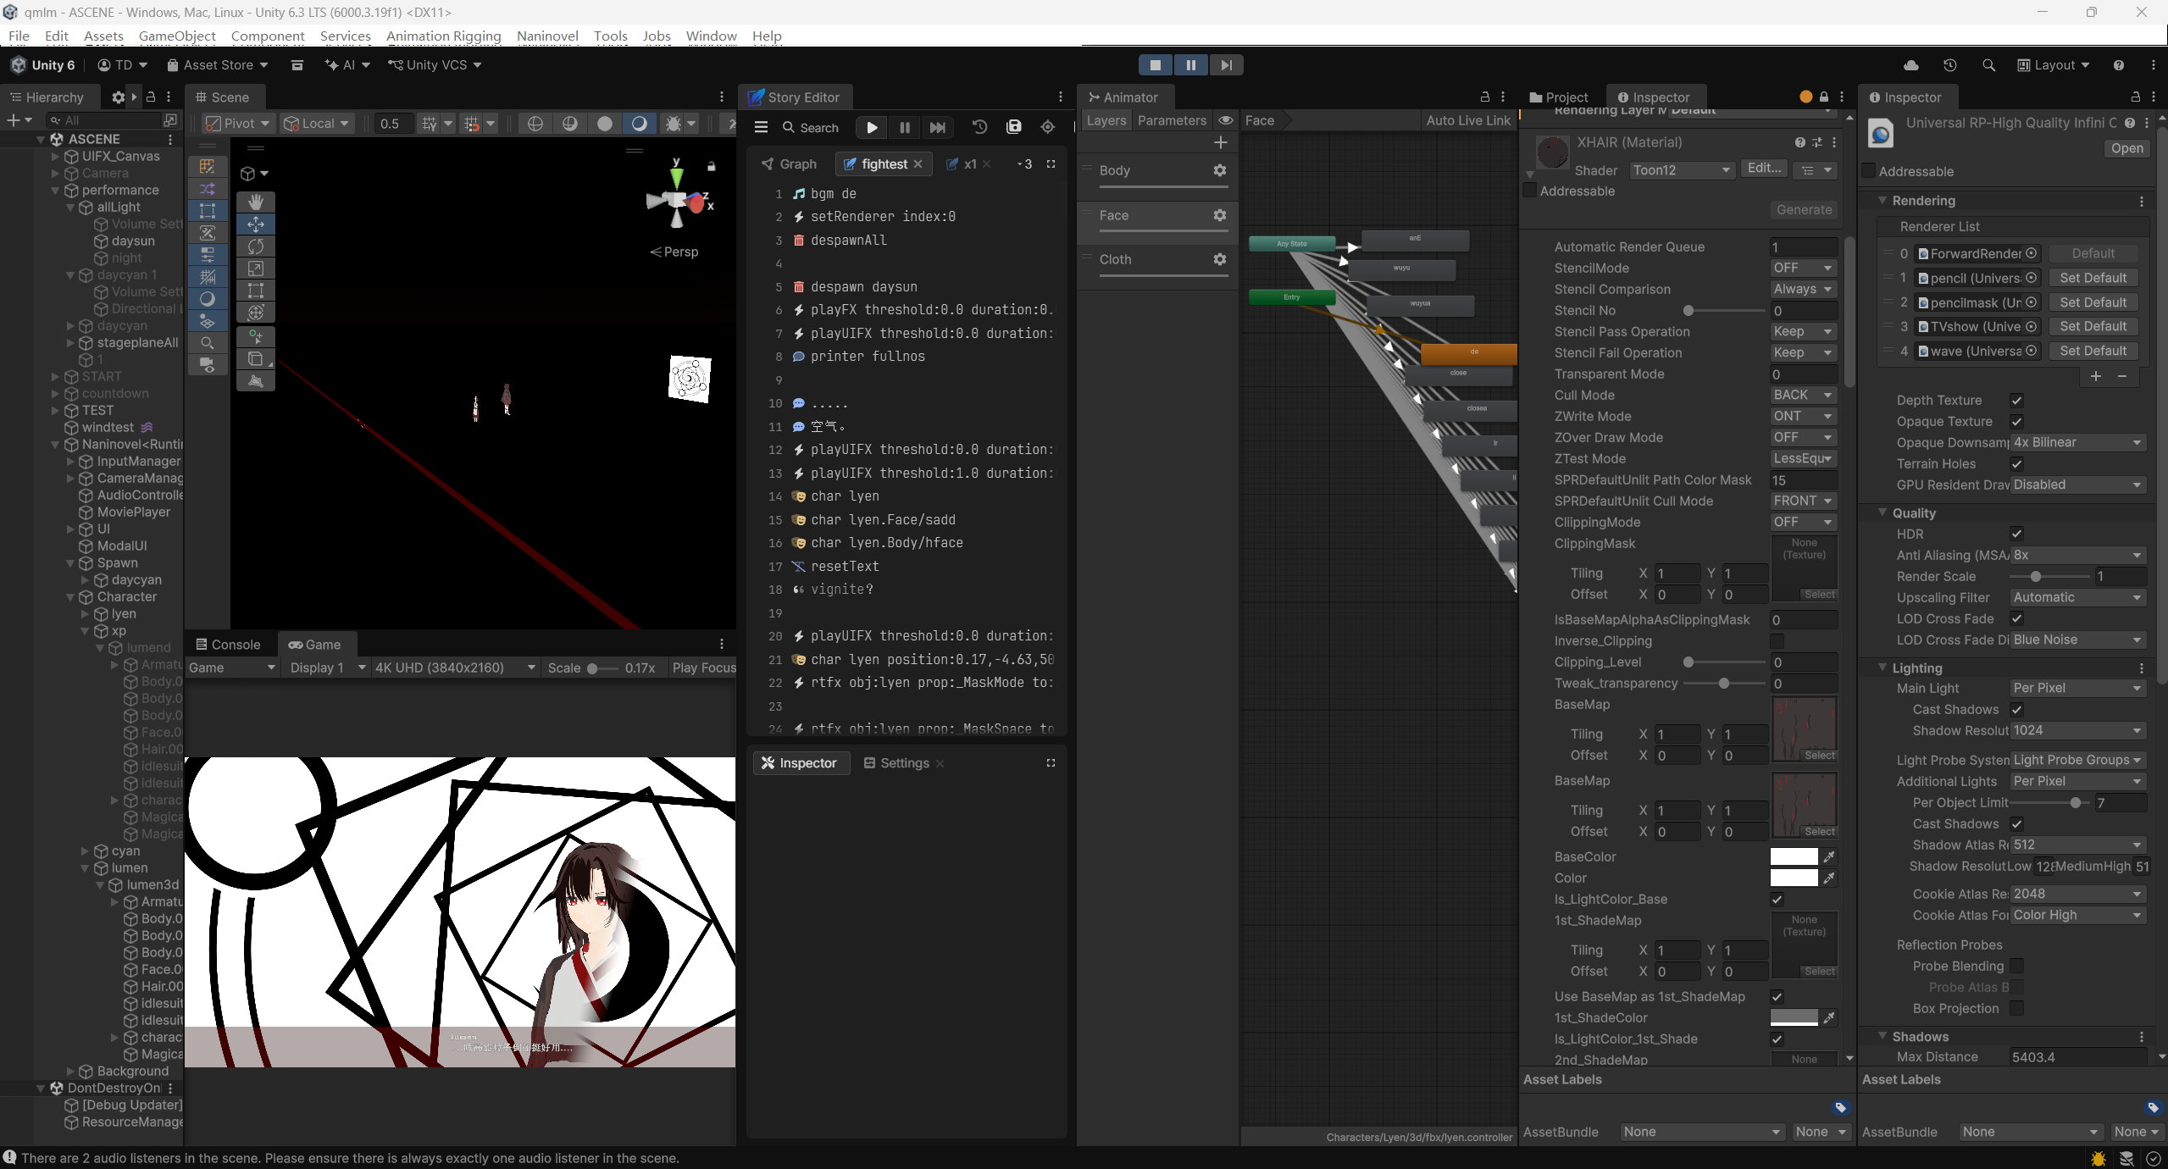The height and width of the screenshot is (1169, 2168).
Task: Toggle Is_LightColor_Base checkbox
Action: (1777, 899)
